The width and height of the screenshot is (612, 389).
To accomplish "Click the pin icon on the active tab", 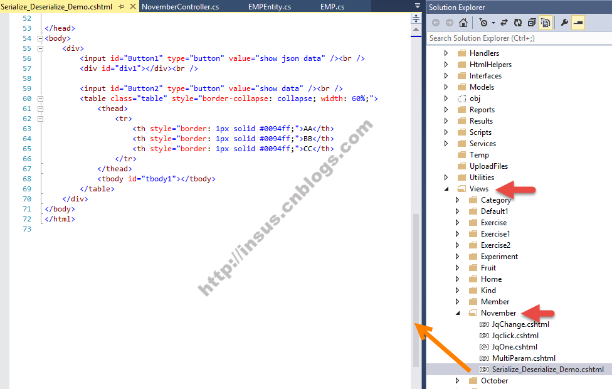I will pos(122,7).
